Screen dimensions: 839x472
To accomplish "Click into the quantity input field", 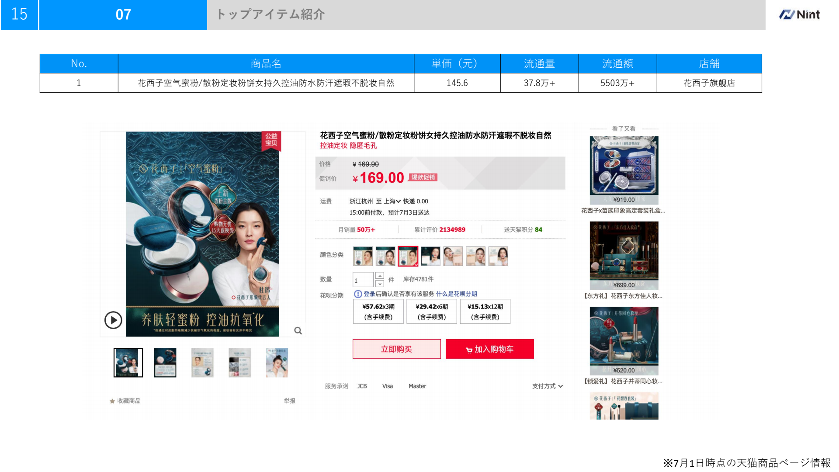I will tap(363, 280).
